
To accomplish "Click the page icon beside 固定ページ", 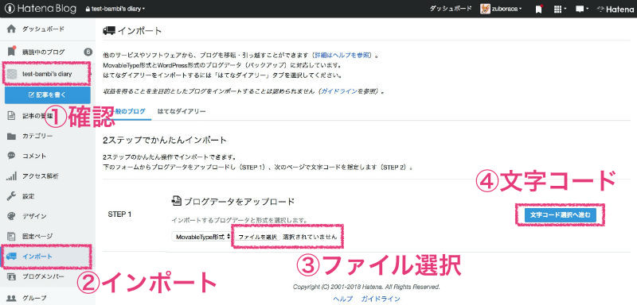I will tap(11, 236).
